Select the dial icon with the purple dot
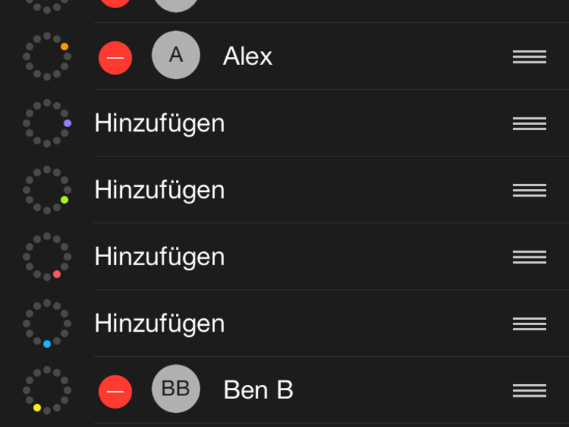The image size is (569, 427). pyautogui.click(x=47, y=123)
